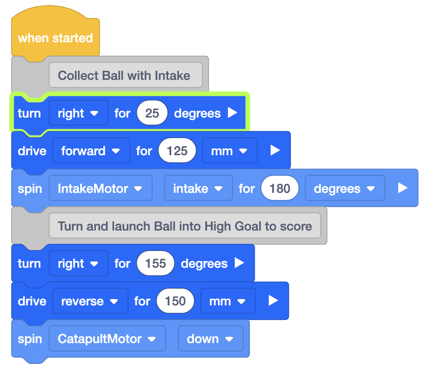Click the 25 degrees value field
Screen dimensions: 425x373
pyautogui.click(x=152, y=113)
